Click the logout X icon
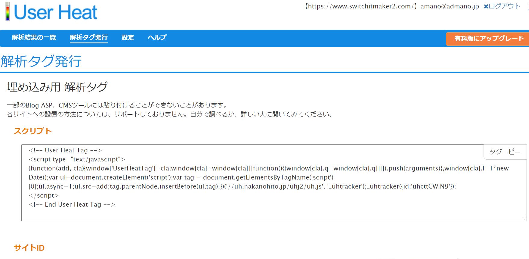 click(x=486, y=6)
